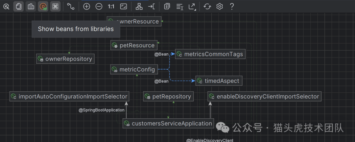Zoom in with the plus icon
The height and width of the screenshot is (142, 355).
point(86,6)
